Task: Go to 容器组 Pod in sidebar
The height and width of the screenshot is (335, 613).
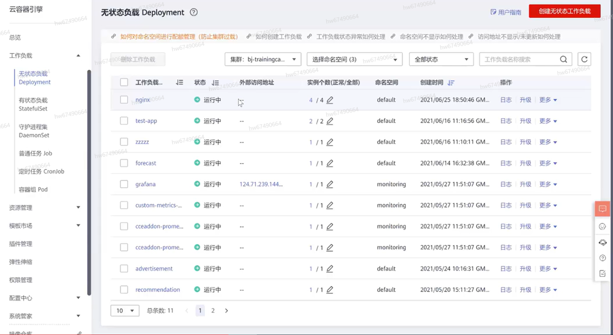Action: (33, 189)
